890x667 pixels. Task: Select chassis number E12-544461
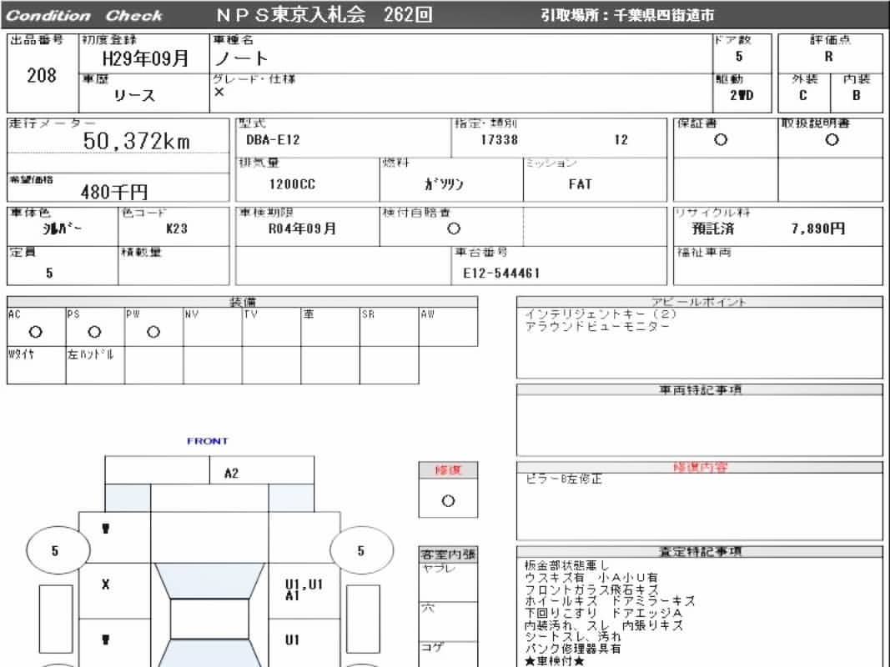[501, 273]
